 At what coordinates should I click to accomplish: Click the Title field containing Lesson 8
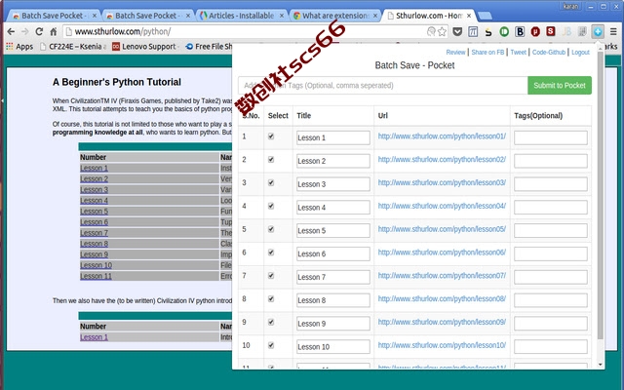(333, 300)
